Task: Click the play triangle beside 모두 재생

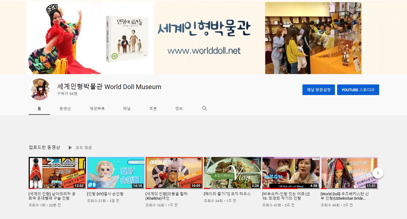Action: 70,148
